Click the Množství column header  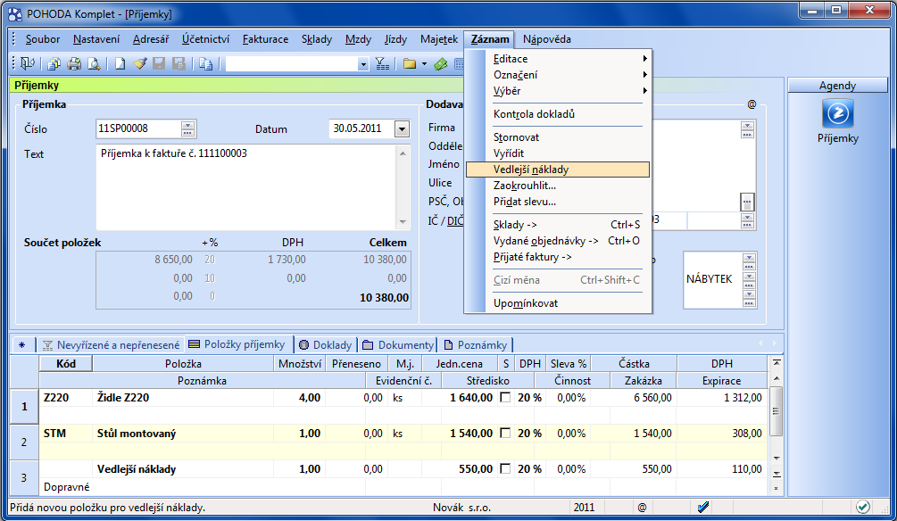tap(300, 364)
